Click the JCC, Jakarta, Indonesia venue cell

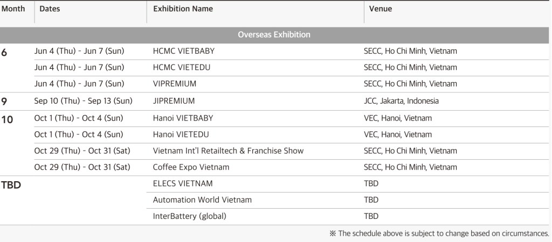pos(401,101)
